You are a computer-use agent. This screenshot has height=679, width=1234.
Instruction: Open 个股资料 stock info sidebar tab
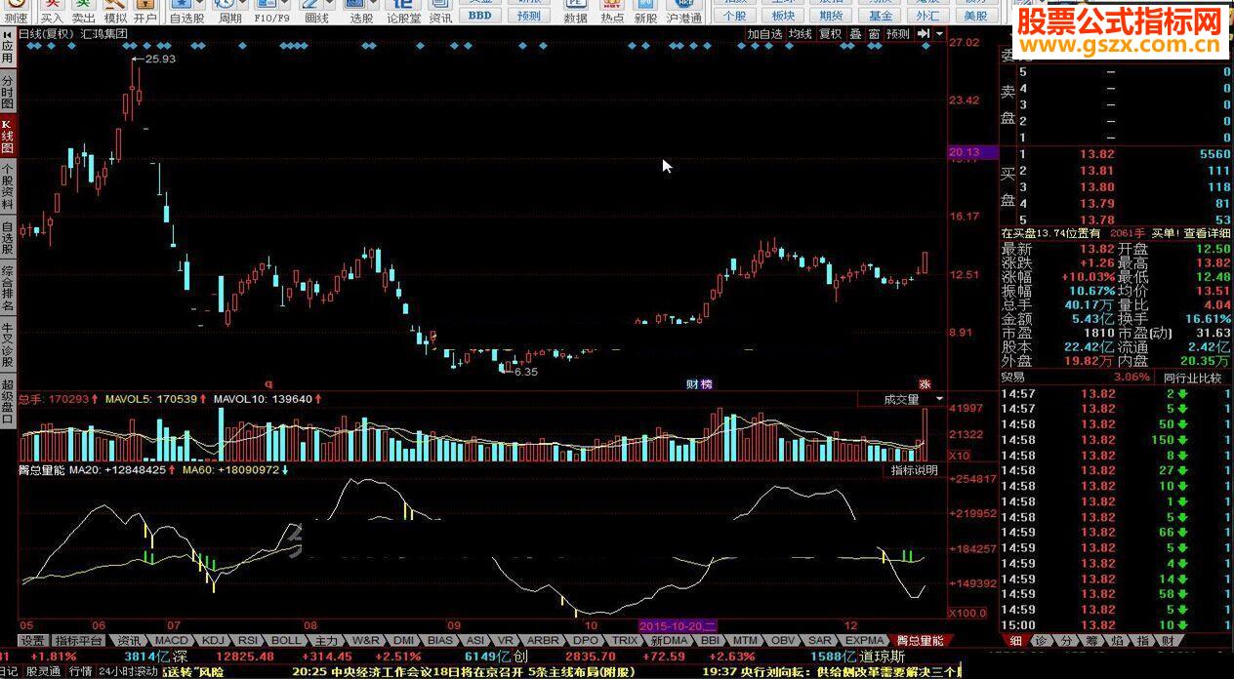point(8,187)
